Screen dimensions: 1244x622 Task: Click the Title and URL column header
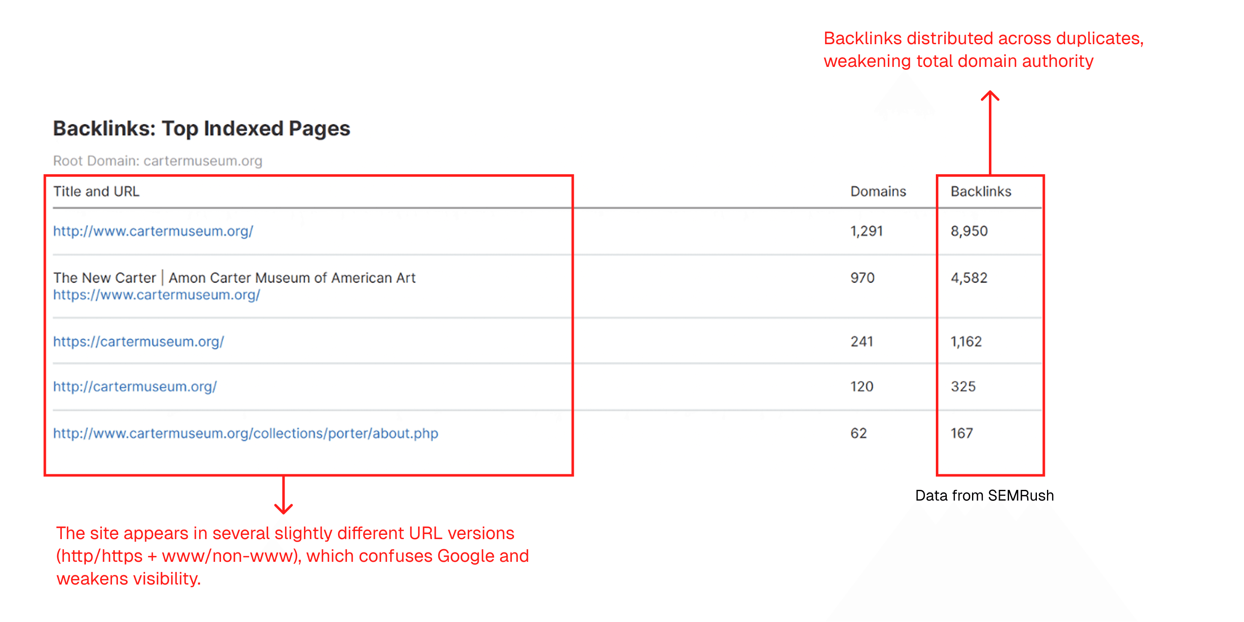(x=96, y=192)
